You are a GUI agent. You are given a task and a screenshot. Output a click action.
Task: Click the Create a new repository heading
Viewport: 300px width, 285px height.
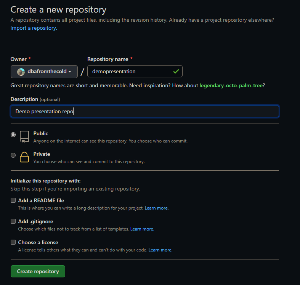[x=58, y=10]
